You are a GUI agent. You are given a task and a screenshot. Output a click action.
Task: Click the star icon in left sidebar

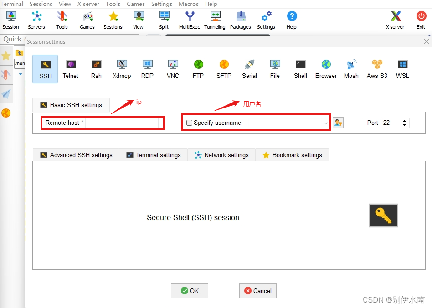coord(6,56)
